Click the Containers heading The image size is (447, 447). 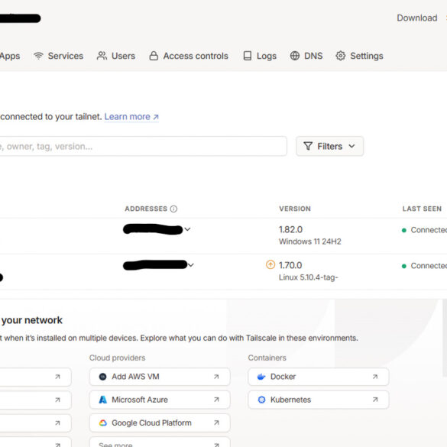coord(267,358)
